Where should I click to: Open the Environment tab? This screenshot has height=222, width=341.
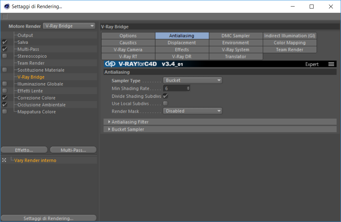coord(236,43)
